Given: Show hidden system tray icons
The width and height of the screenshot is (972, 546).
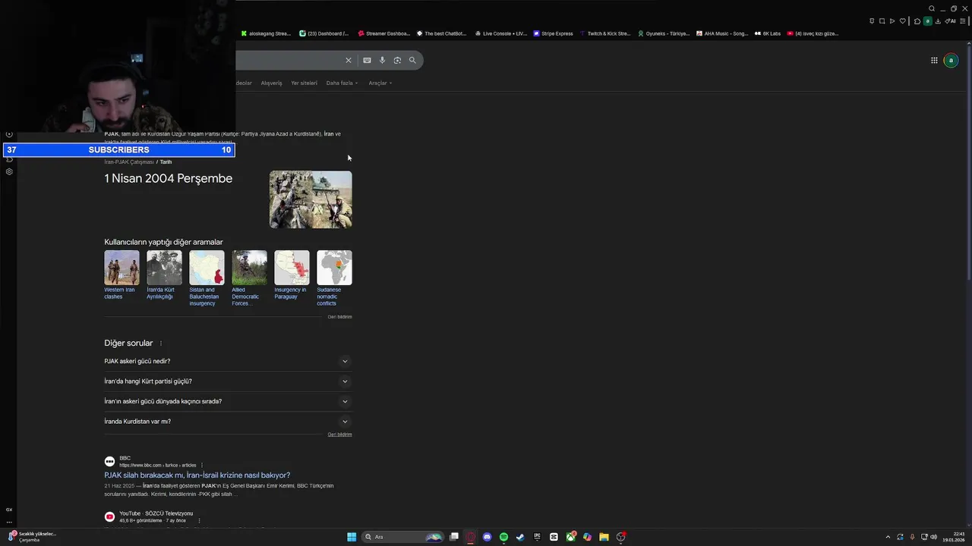Looking at the screenshot, I should [x=888, y=537].
